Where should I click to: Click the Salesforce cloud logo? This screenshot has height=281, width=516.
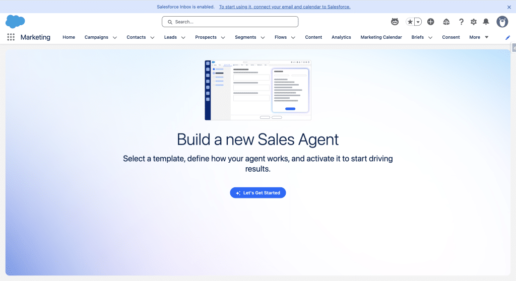click(15, 22)
